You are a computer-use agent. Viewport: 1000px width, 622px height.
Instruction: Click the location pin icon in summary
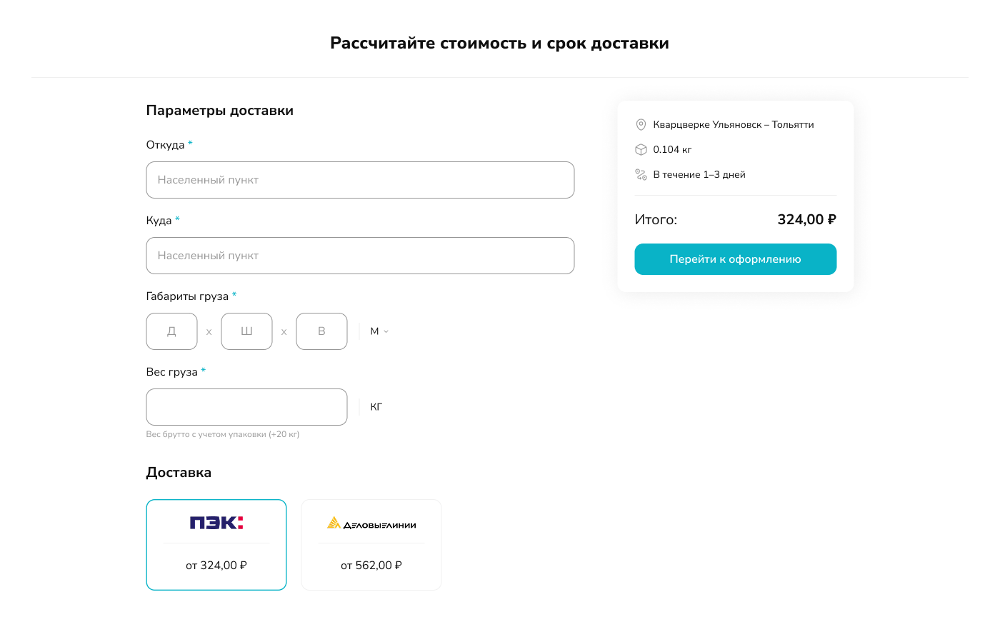pos(641,125)
